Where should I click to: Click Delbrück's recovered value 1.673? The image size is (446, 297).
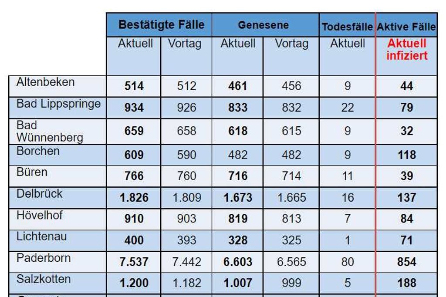click(238, 198)
